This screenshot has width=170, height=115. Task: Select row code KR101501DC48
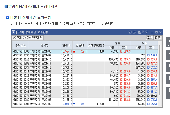21,83
